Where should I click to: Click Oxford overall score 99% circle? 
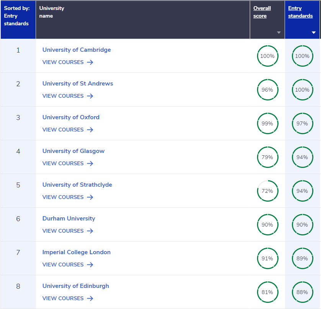coord(268,123)
